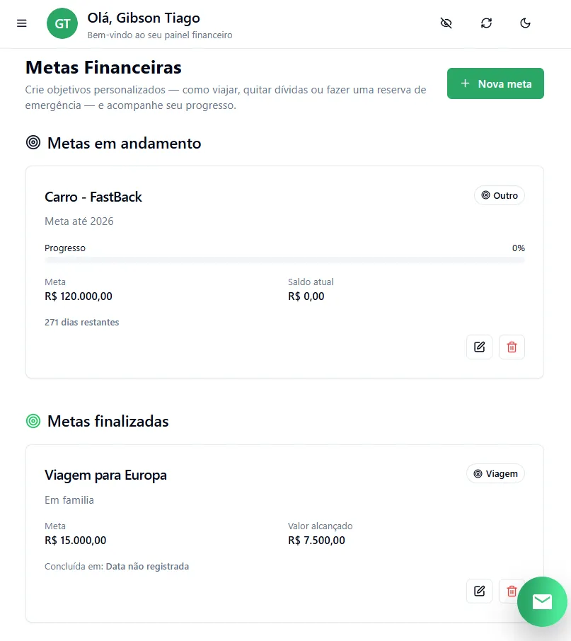Click the 271 dias restantes text
This screenshot has width=571, height=641.
click(x=82, y=323)
